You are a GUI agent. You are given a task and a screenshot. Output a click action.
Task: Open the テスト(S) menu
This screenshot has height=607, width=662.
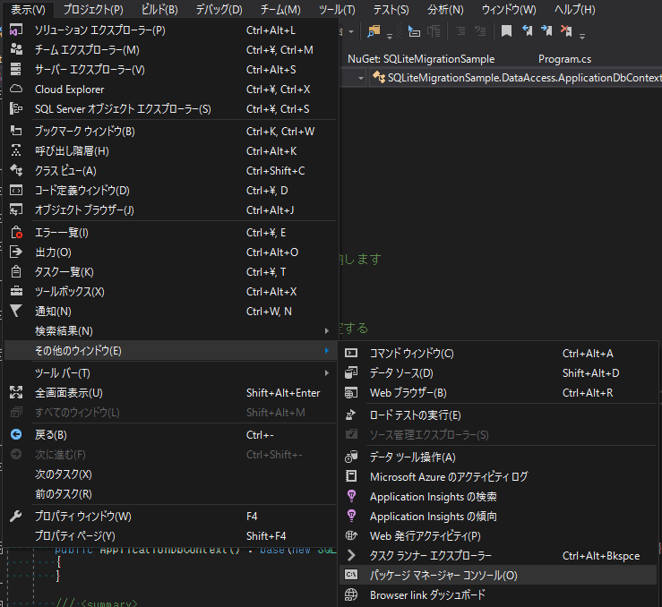pyautogui.click(x=391, y=9)
